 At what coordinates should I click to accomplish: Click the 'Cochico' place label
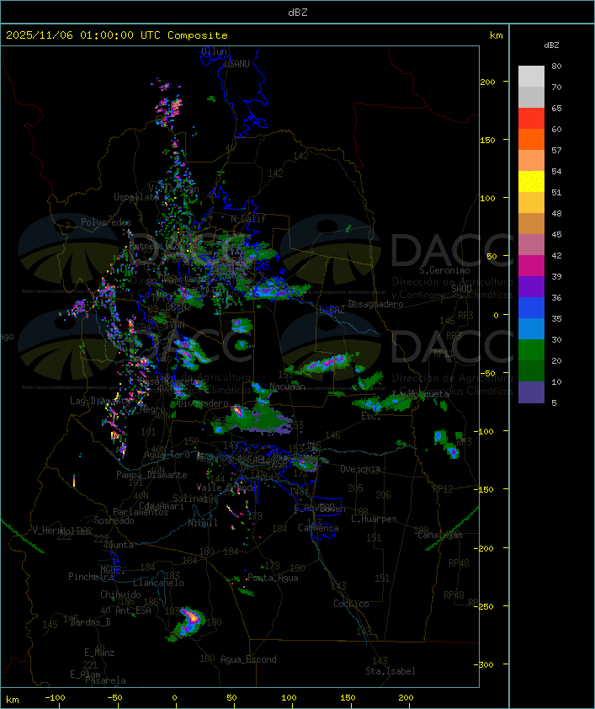click(351, 604)
